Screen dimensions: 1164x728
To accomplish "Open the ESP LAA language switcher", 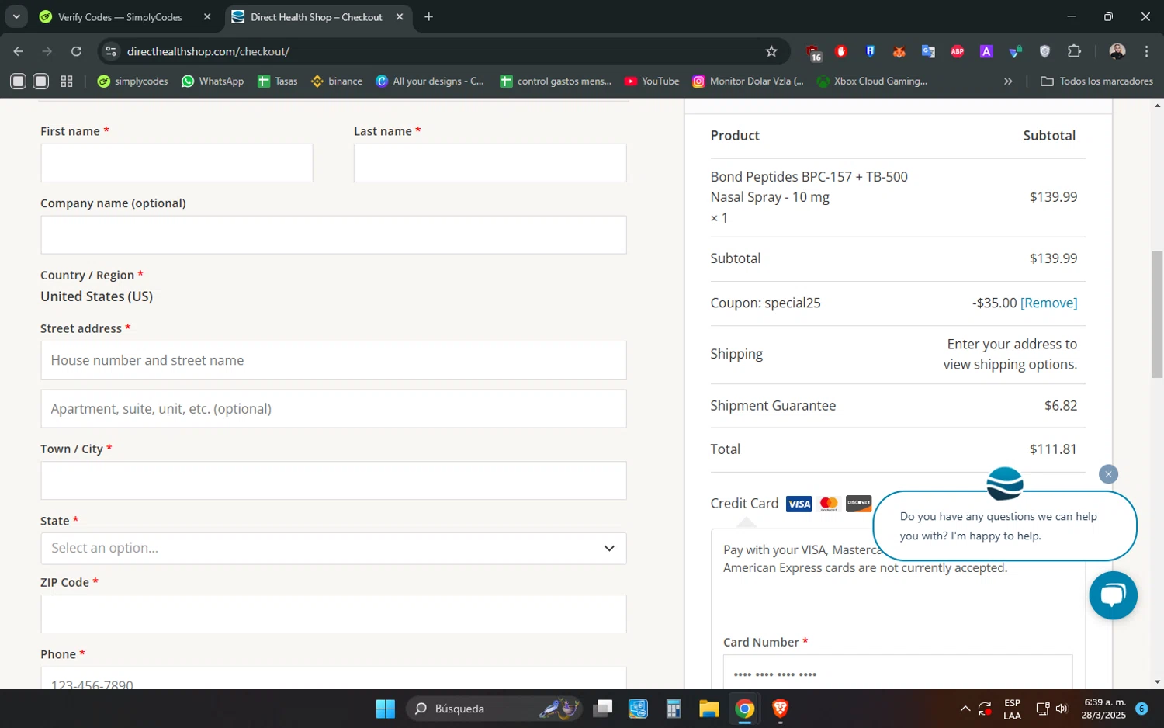I will 1012,709.
